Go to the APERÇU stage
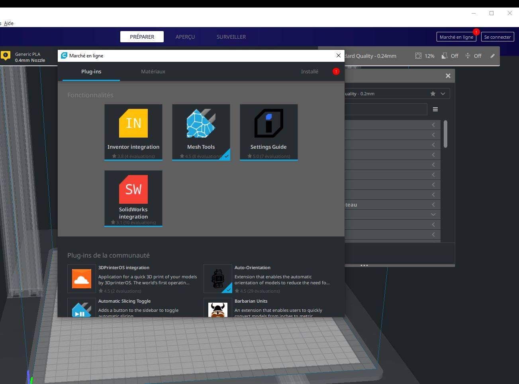519x384 pixels. coord(185,37)
